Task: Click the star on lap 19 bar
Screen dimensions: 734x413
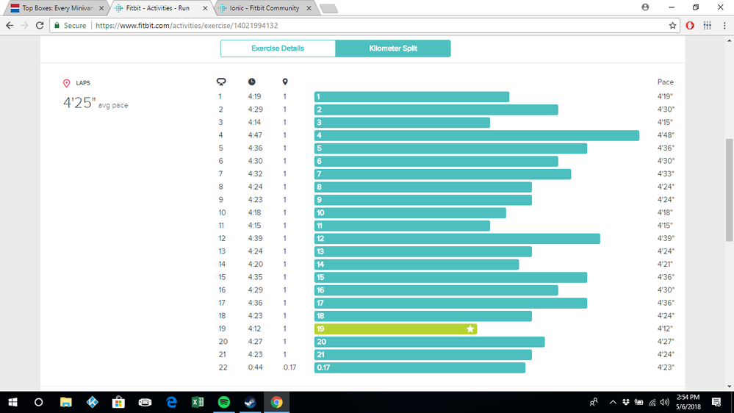Action: tap(469, 328)
